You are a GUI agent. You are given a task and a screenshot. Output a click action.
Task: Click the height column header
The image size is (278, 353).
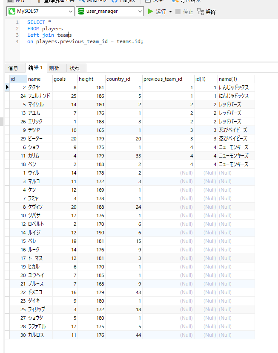click(x=92, y=79)
